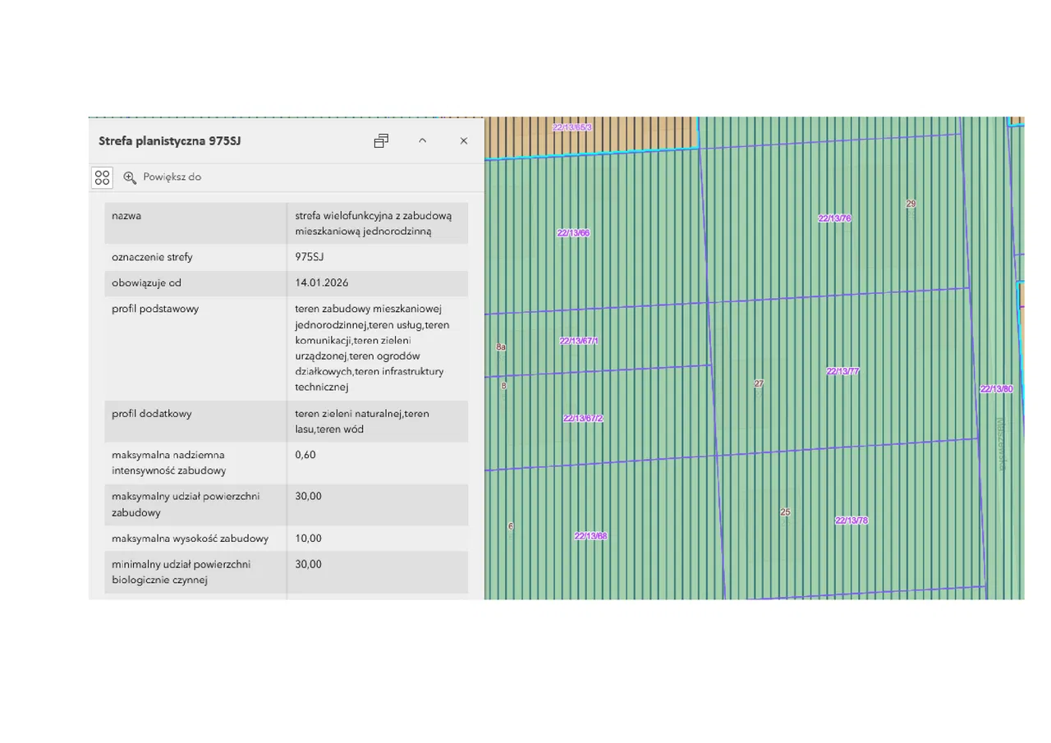
Task: Click the popup title Strefa planistyczna 975SJ
Action: (170, 141)
